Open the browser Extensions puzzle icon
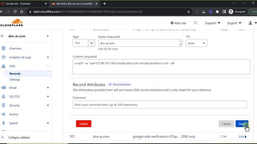The width and height of the screenshot is (257, 144). 217,12
